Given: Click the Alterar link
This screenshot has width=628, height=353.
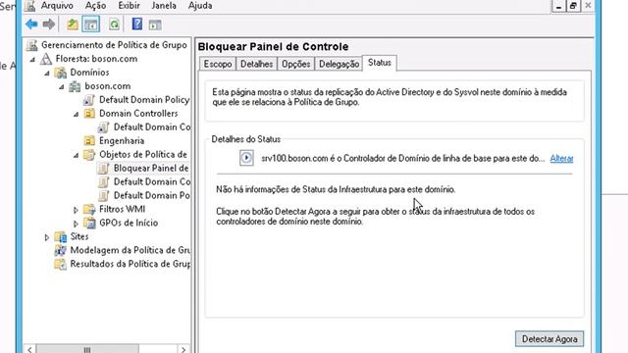Looking at the screenshot, I should pos(561,159).
